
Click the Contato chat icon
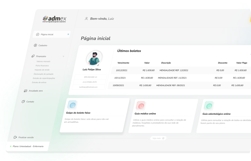point(23,102)
